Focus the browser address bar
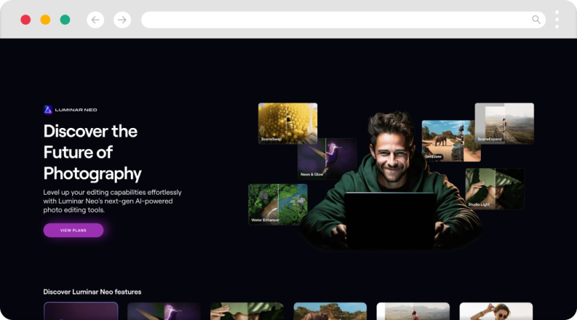This screenshot has width=577, height=320. coord(343,20)
